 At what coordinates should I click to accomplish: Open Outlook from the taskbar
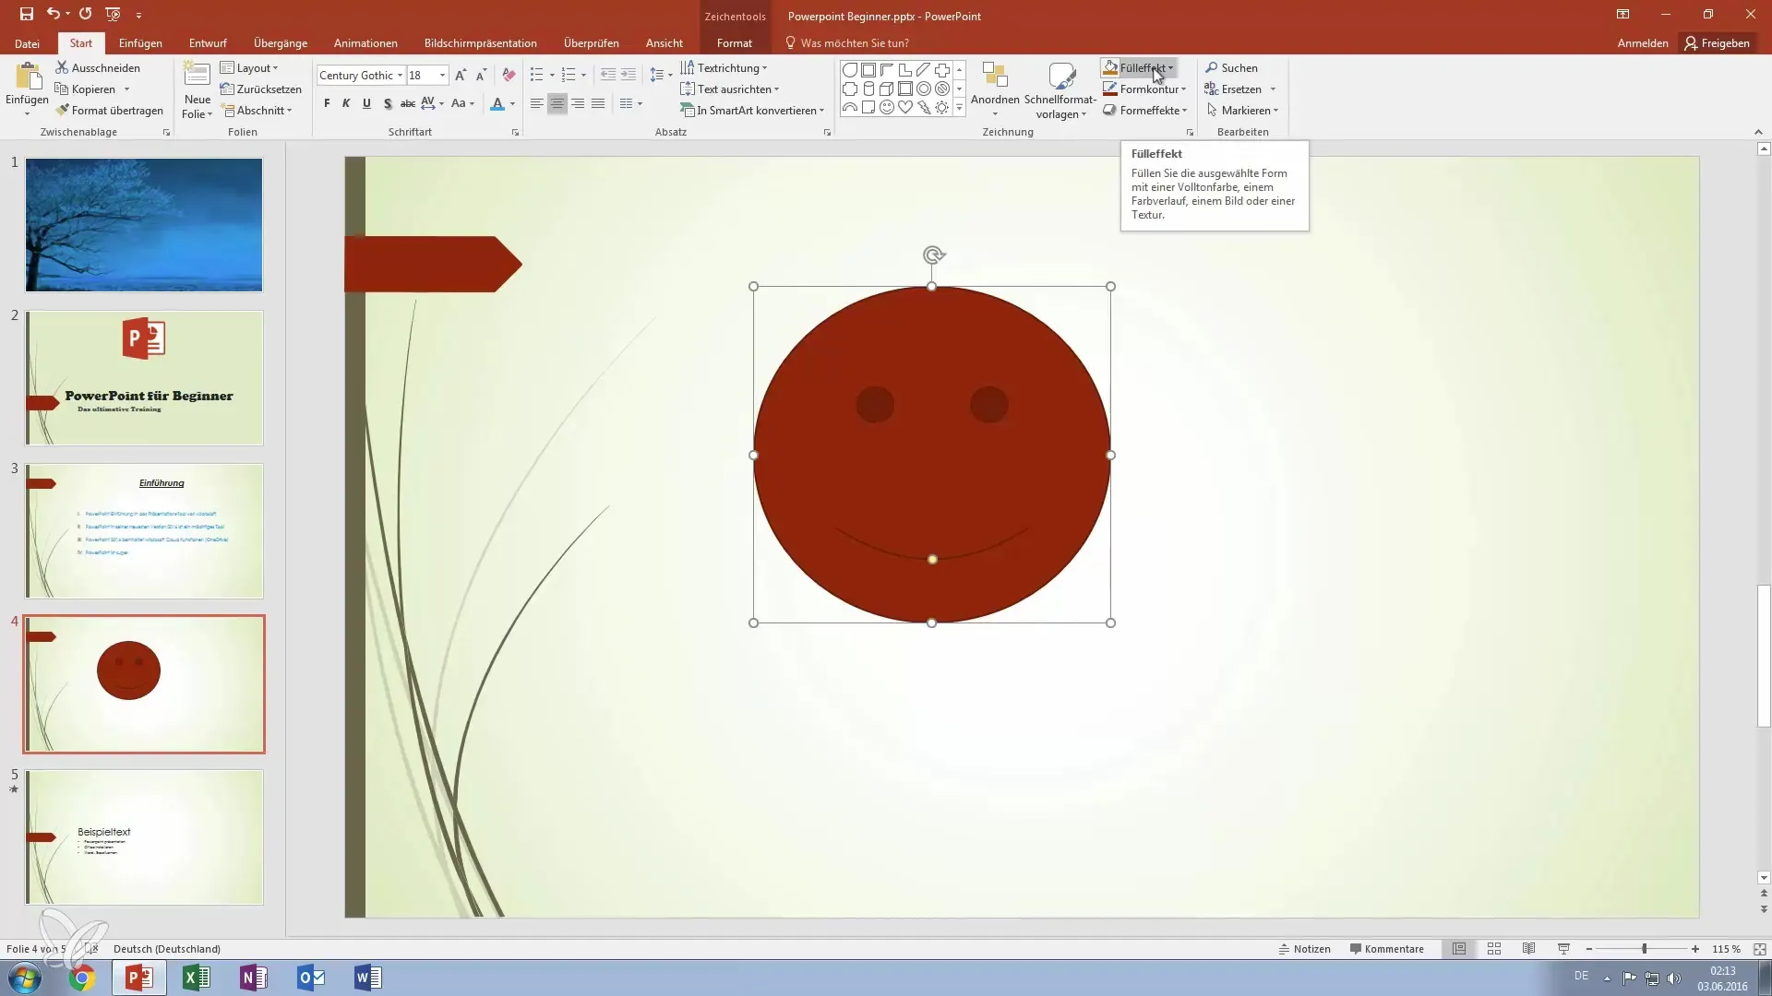tap(311, 978)
